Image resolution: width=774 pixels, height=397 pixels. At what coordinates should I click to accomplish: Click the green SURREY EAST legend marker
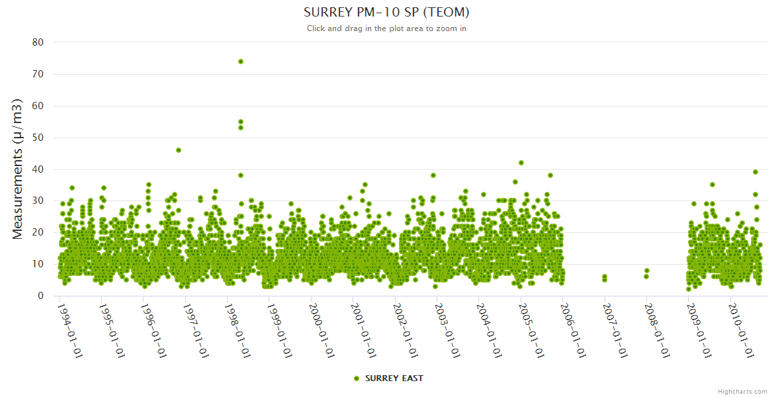[357, 378]
